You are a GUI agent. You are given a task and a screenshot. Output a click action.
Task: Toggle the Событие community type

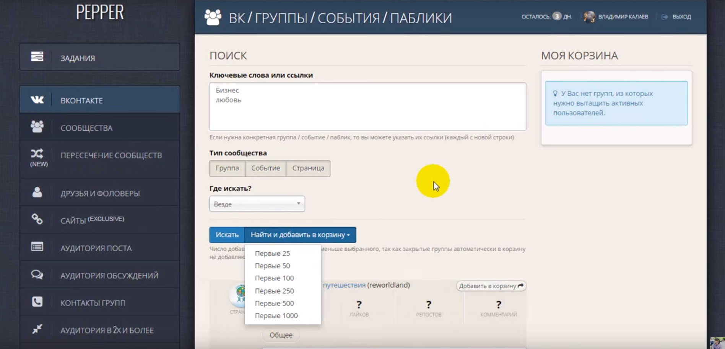[x=265, y=168]
